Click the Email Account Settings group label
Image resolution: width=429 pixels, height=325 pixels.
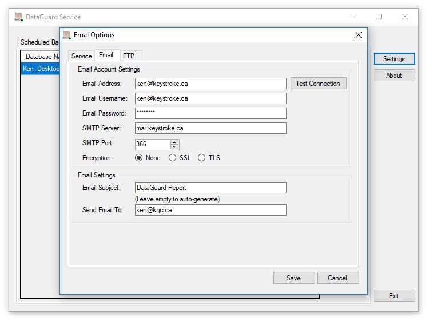109,69
